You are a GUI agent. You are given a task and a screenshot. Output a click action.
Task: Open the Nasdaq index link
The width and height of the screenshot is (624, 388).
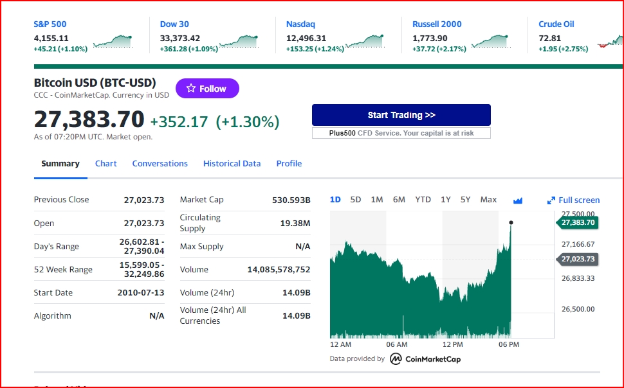(x=300, y=24)
